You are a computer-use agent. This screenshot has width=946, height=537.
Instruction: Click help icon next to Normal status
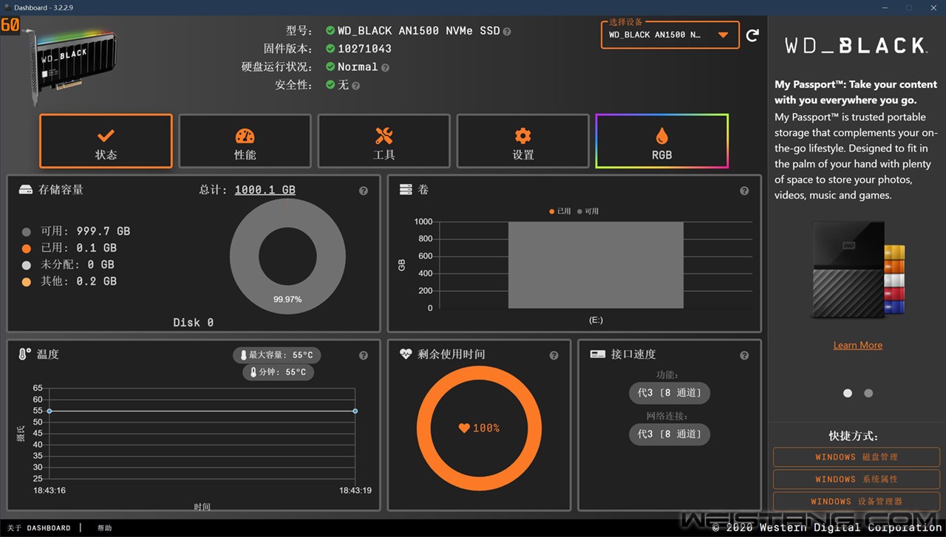[x=385, y=67]
